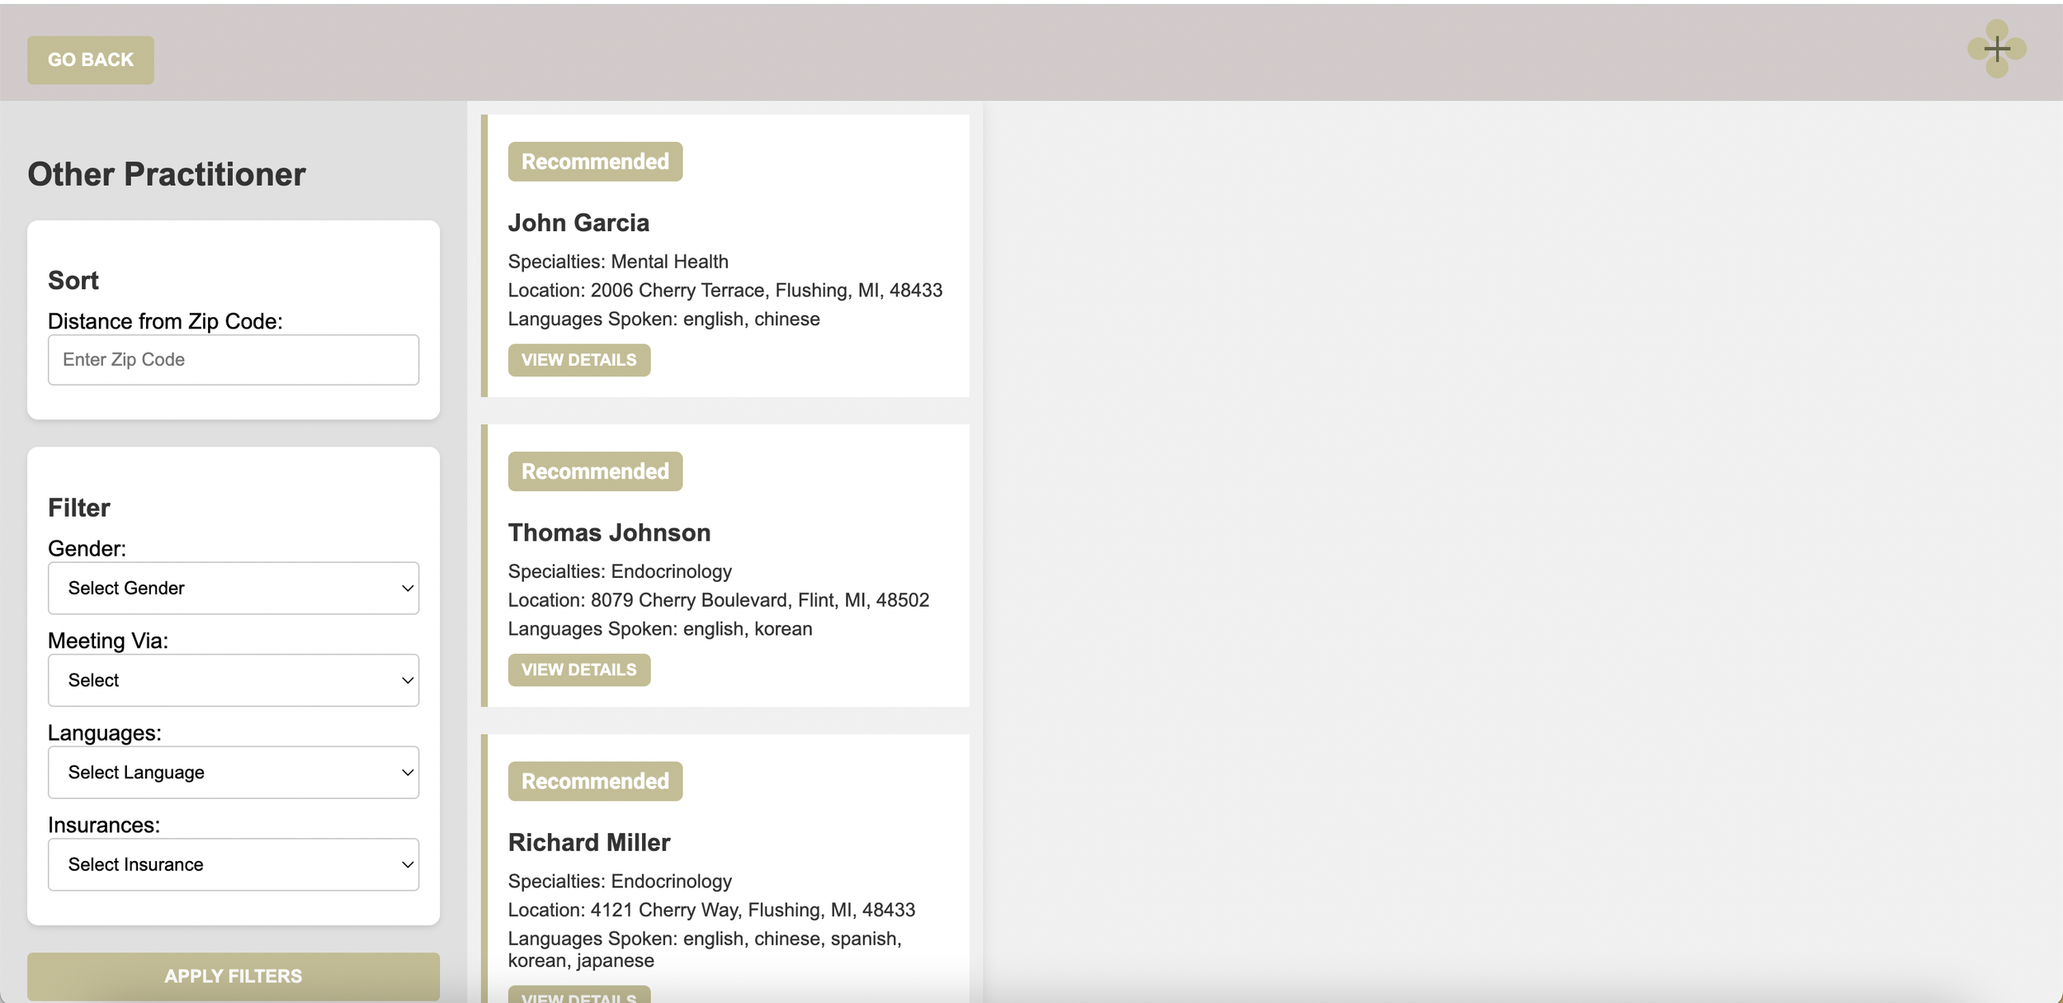
Task: View details for Thomas Johnson
Action: click(x=578, y=669)
